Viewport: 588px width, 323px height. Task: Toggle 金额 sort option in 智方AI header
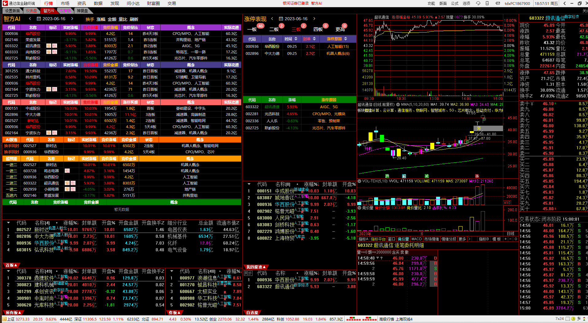pos(112,19)
